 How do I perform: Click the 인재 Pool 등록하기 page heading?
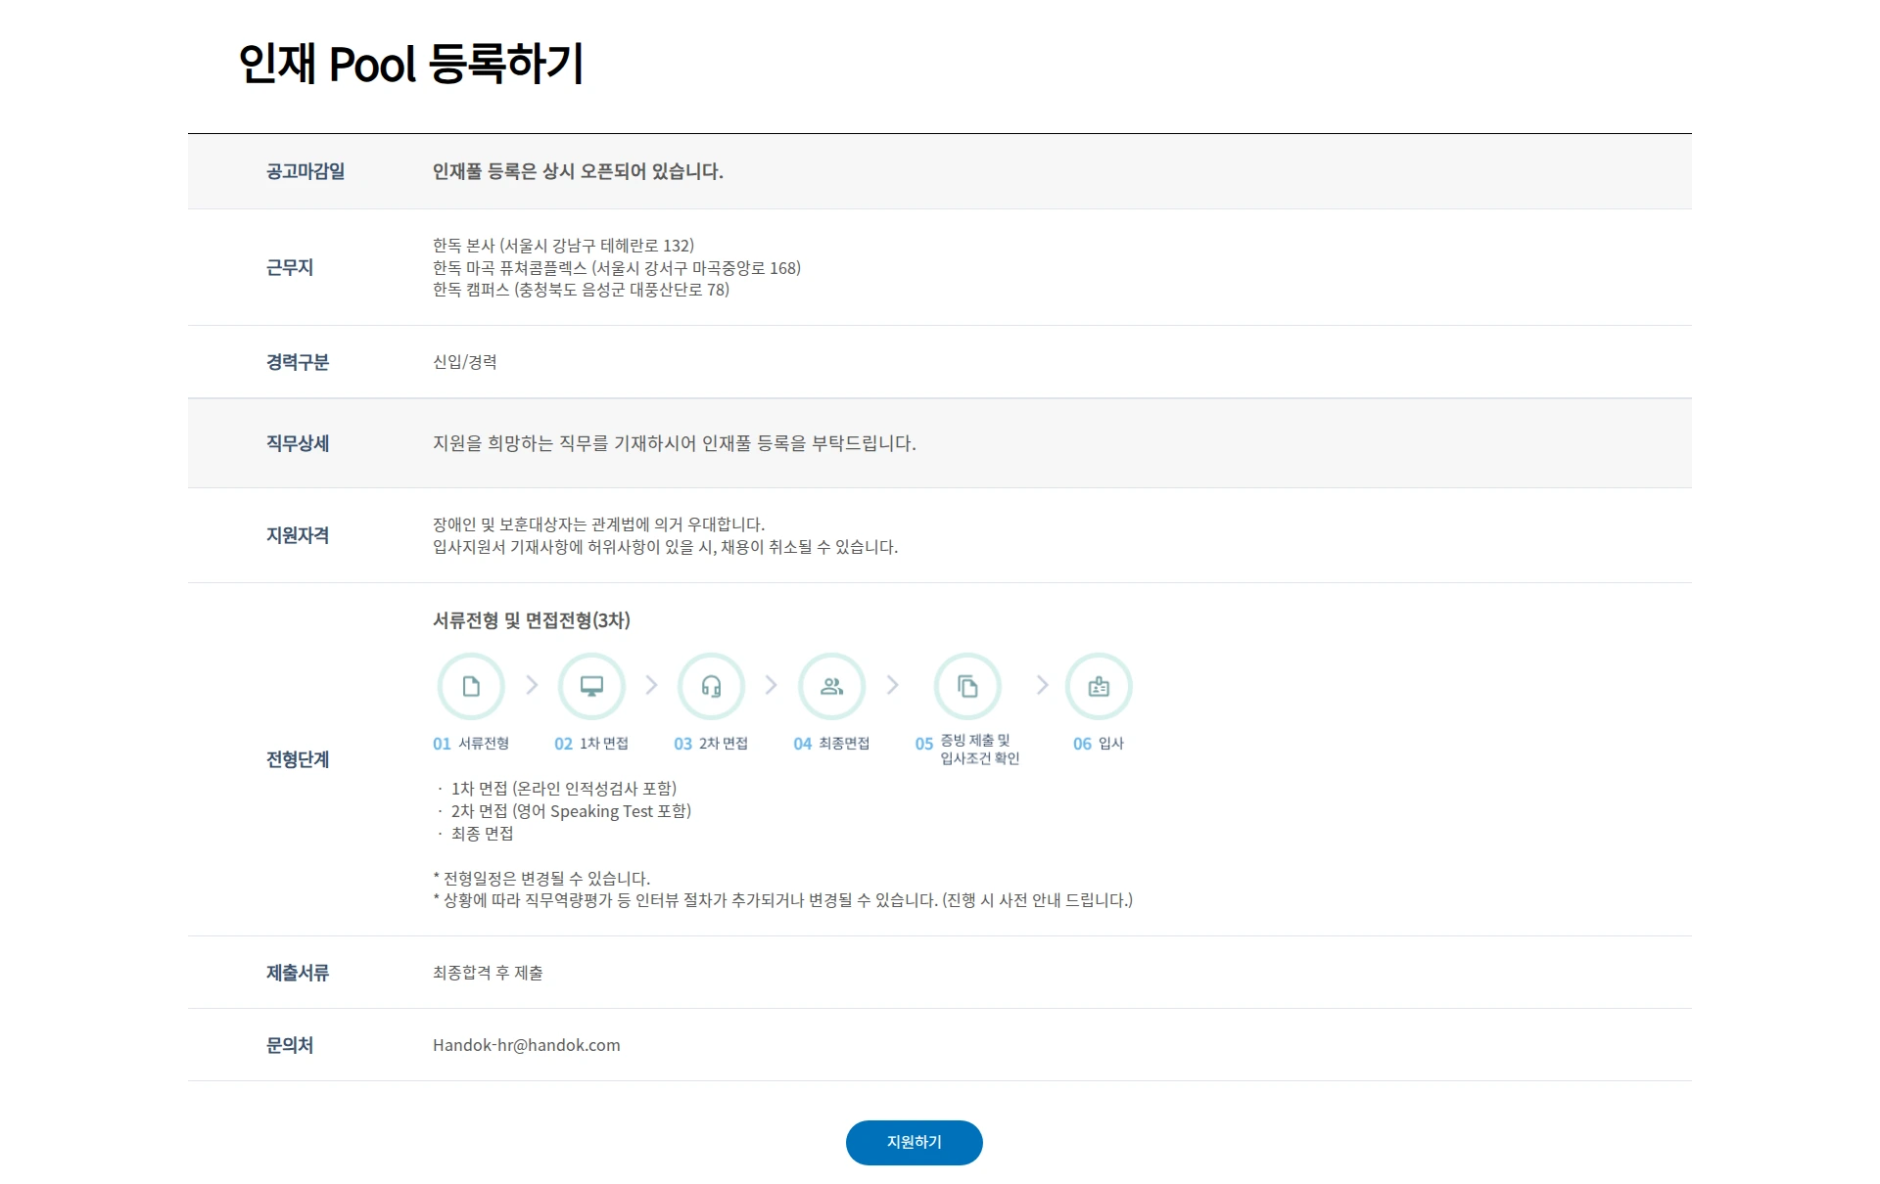click(411, 65)
